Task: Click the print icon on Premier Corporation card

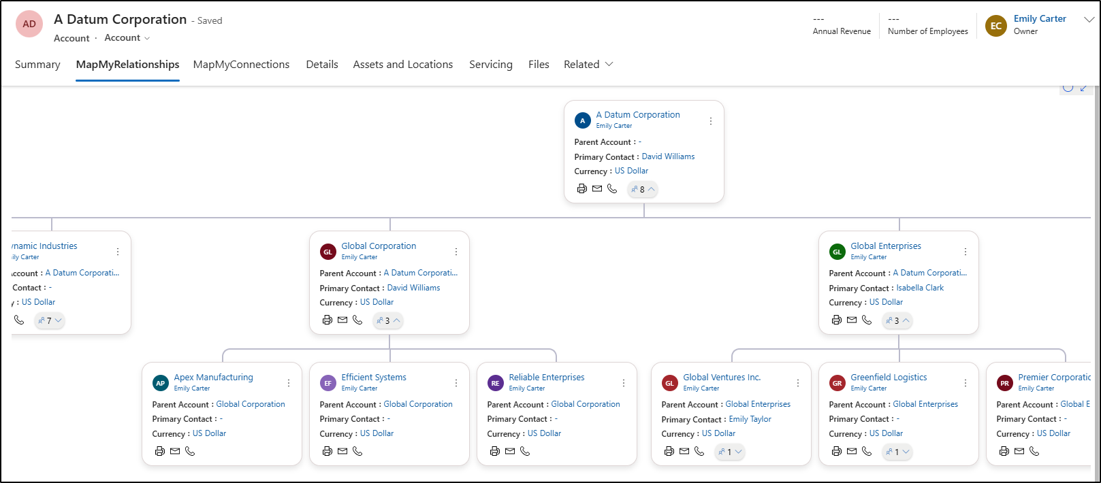Action: tap(1004, 451)
